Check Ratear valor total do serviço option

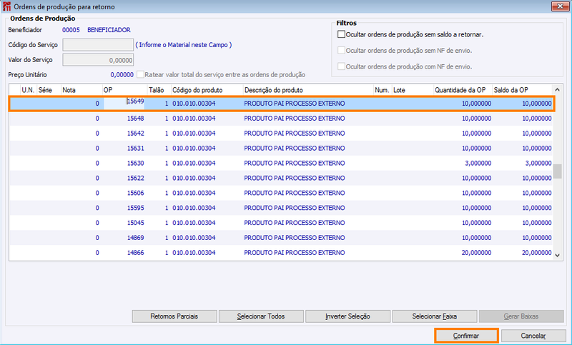point(140,75)
